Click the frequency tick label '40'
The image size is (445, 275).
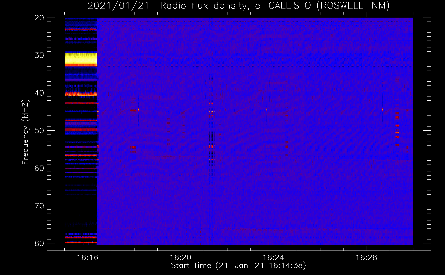tap(39, 93)
